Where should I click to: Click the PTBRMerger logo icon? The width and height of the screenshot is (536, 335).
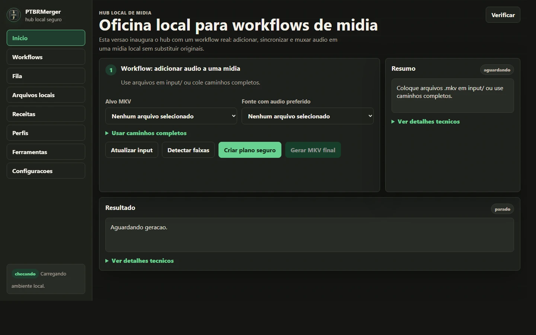[14, 15]
